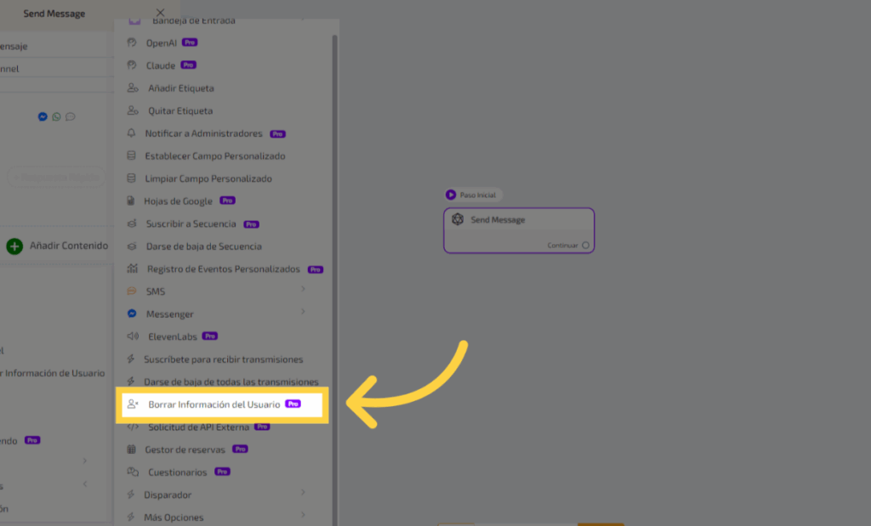Choose Añadir Etiqueta from the list
The image size is (871, 526).
[x=180, y=88]
